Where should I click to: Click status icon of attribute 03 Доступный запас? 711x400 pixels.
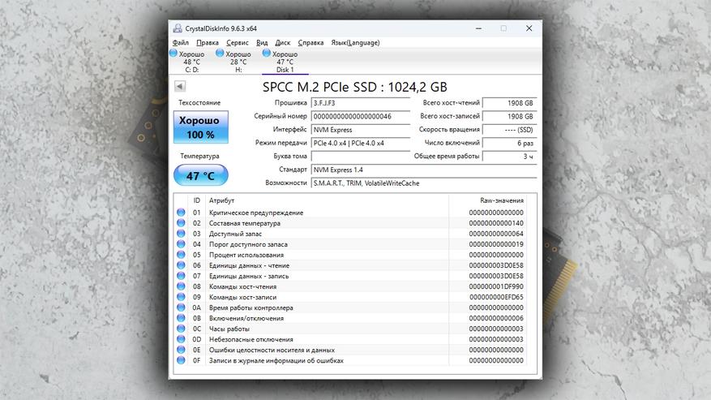click(181, 234)
